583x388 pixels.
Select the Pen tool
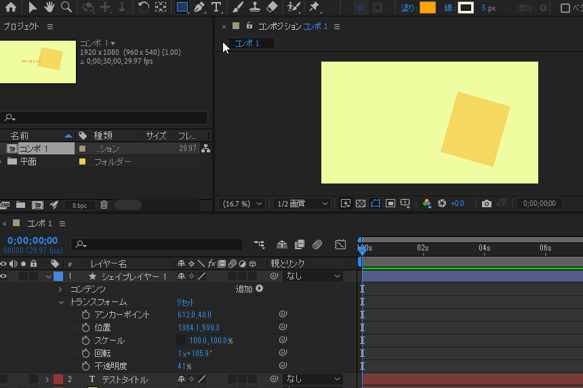click(199, 7)
